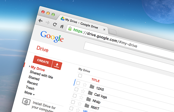Check the box for the Nháp row
The height and width of the screenshot is (112, 174).
[74, 96]
